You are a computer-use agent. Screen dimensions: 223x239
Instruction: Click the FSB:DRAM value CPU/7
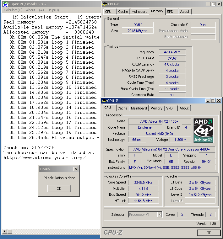click(x=172, y=58)
